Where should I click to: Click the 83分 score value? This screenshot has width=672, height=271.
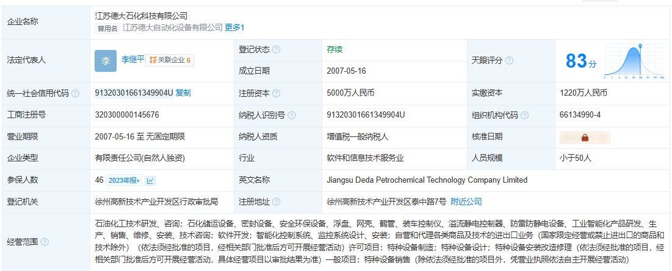[581, 61]
